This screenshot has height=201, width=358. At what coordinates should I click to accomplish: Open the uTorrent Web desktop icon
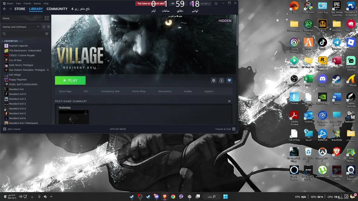click(322, 172)
